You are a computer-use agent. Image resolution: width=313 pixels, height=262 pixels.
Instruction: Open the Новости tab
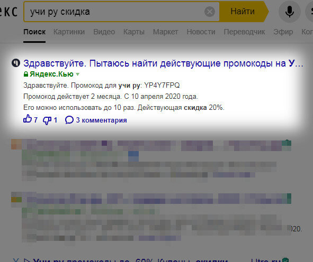click(x=201, y=32)
